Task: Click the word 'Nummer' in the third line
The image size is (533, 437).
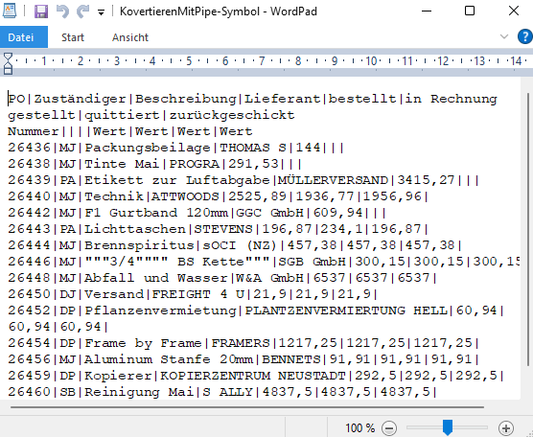Action: click(x=33, y=131)
